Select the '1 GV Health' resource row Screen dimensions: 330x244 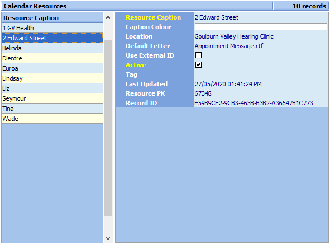52,28
